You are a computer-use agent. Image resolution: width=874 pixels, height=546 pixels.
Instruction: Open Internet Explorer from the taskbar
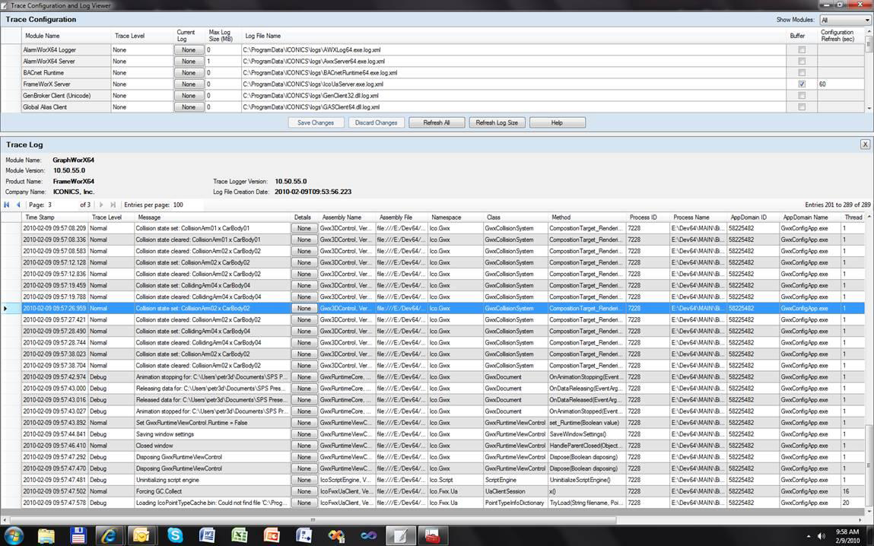pos(107,535)
